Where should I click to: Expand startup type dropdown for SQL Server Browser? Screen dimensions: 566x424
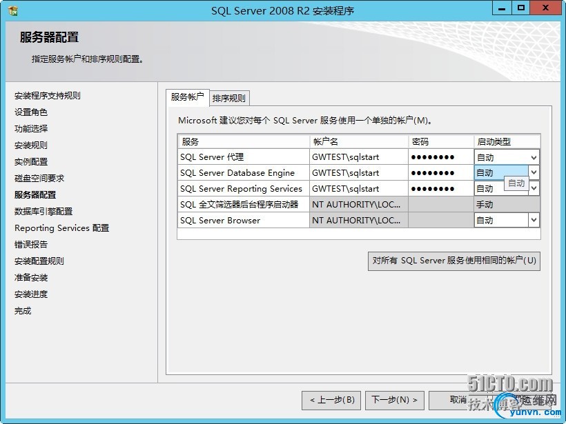click(x=534, y=220)
